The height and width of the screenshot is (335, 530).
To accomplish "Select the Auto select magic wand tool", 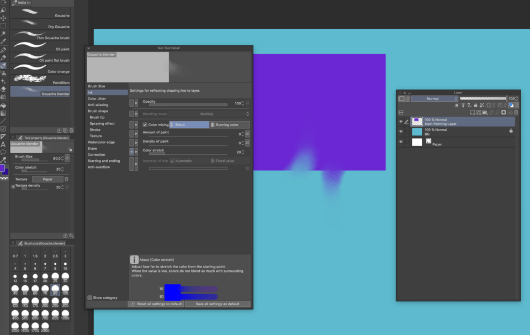I will [3, 34].
